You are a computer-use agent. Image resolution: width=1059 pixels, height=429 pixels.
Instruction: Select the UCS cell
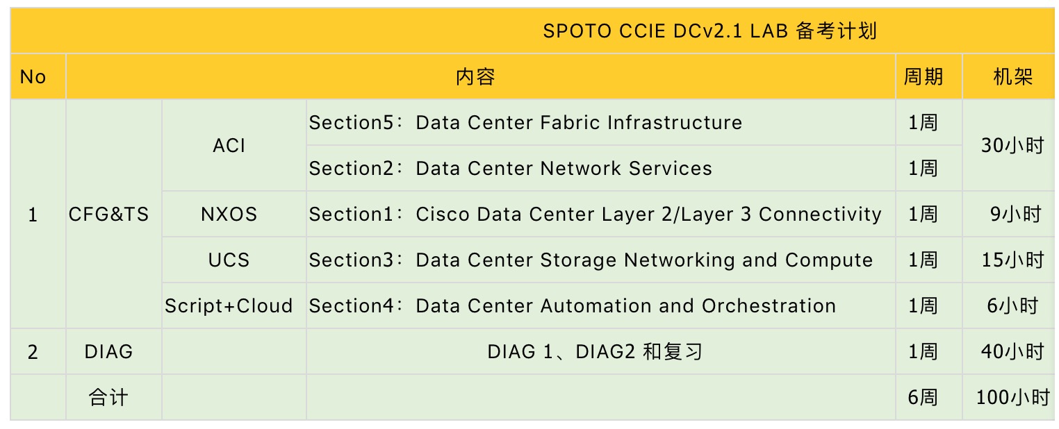pos(233,260)
